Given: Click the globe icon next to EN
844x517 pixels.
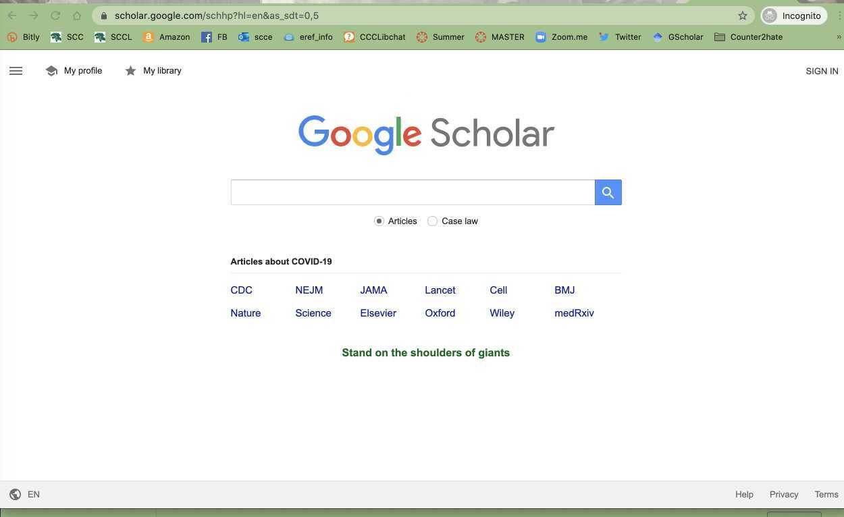Looking at the screenshot, I should pyautogui.click(x=15, y=494).
